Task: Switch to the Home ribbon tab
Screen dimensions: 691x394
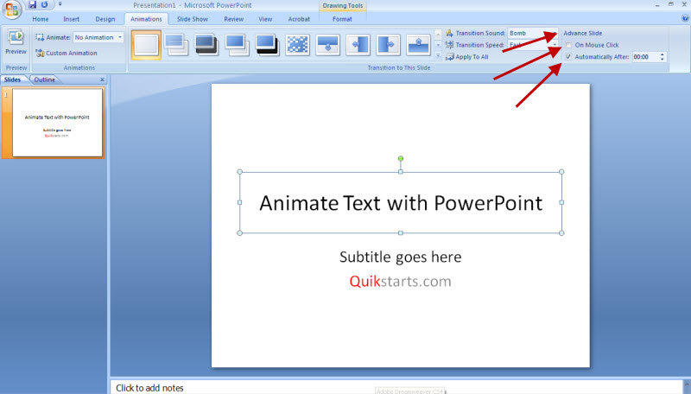Action: [41, 19]
